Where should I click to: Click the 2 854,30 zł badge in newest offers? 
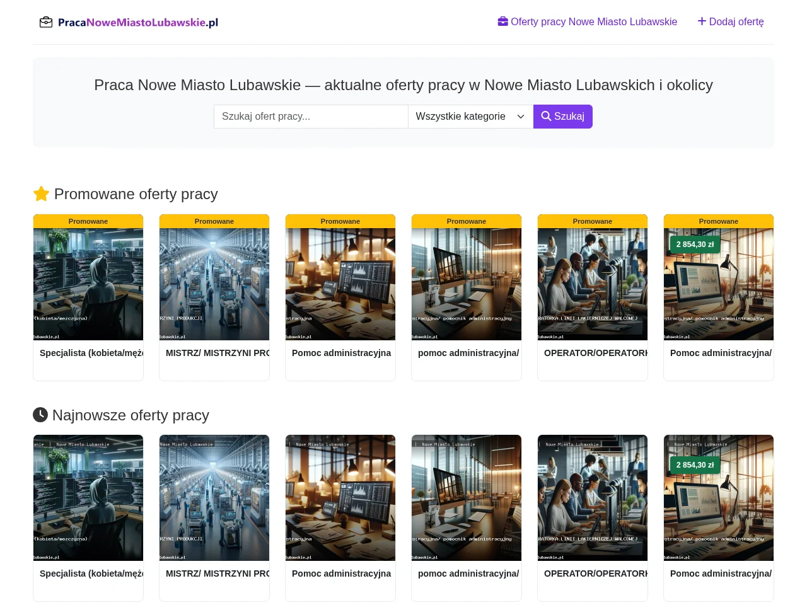(695, 465)
